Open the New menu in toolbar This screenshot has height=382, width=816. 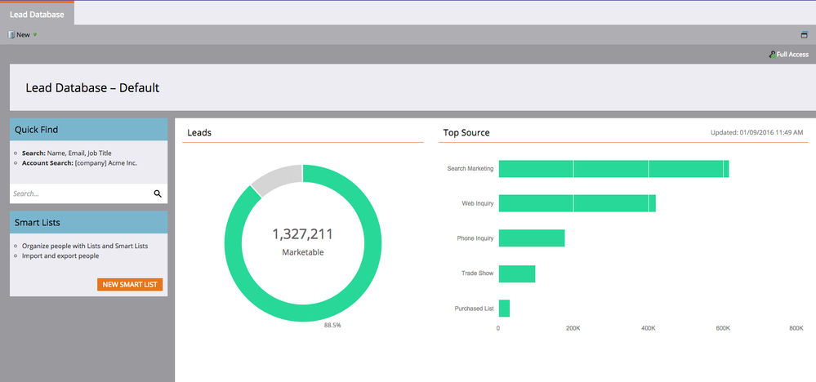coord(23,35)
